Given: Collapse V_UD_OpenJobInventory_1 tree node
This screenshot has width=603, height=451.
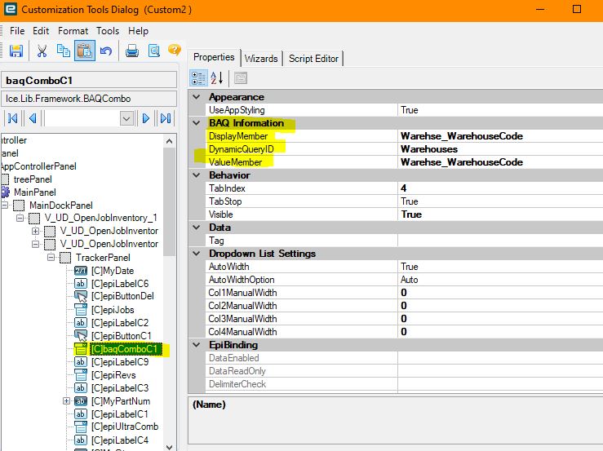Looking at the screenshot, I should (20, 218).
